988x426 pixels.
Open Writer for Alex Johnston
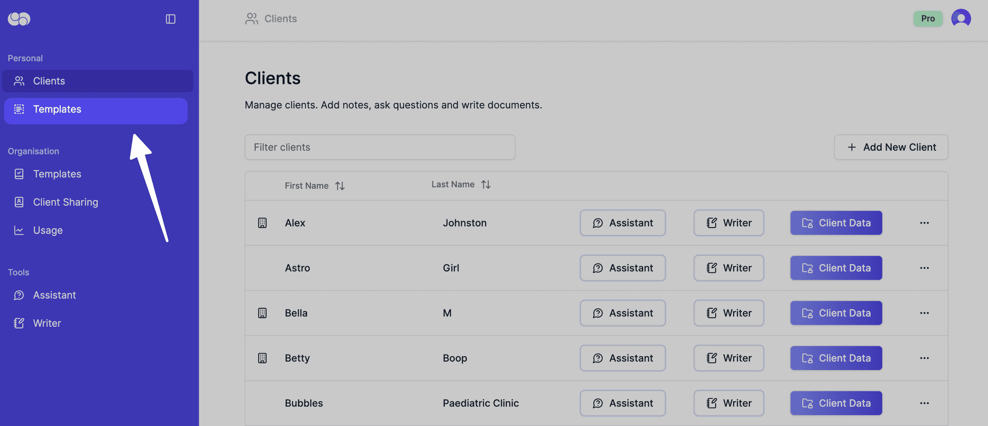point(729,223)
